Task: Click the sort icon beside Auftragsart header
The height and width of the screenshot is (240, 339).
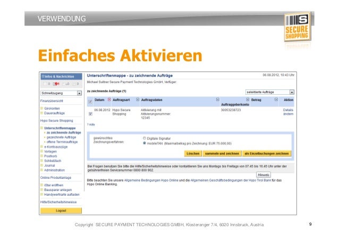Action: click(138, 100)
